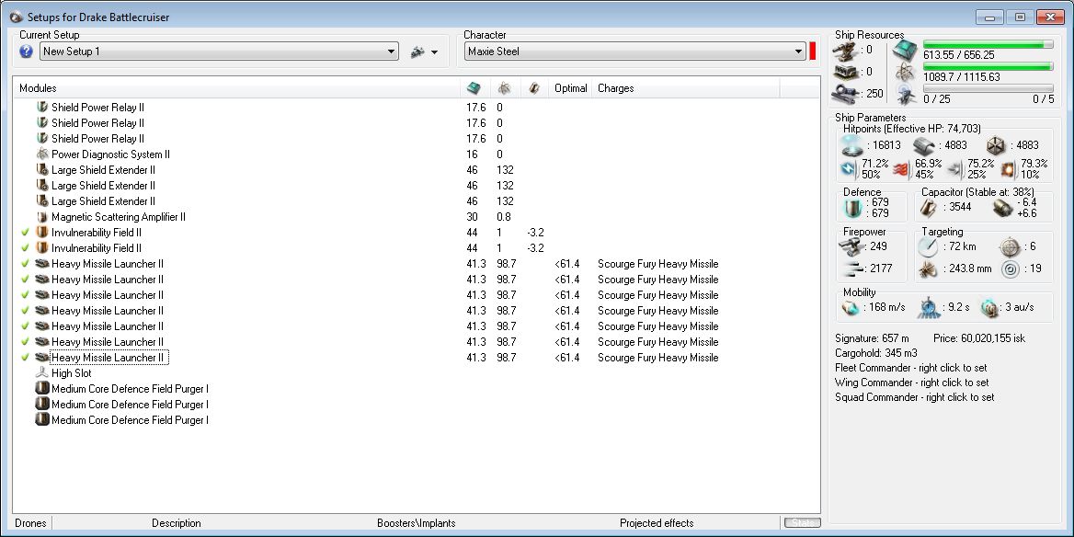Image resolution: width=1074 pixels, height=537 pixels.
Task: Toggle the checkmark of the first Heavy Missile Launcher II
Action: (x=26, y=264)
